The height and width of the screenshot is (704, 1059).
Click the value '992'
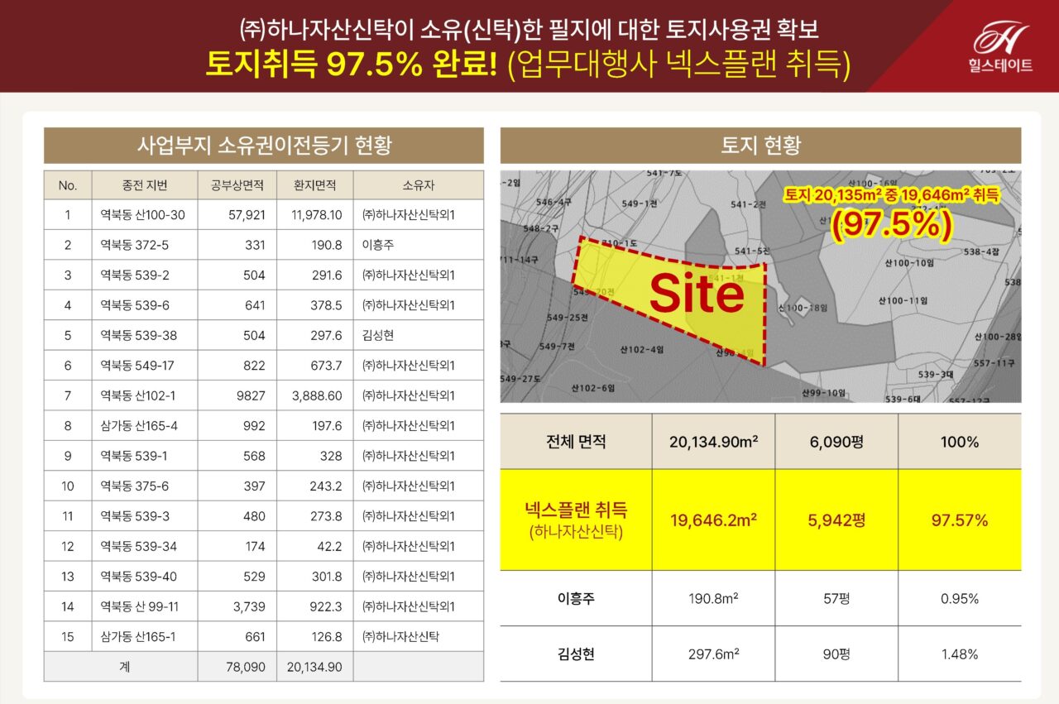(x=255, y=425)
